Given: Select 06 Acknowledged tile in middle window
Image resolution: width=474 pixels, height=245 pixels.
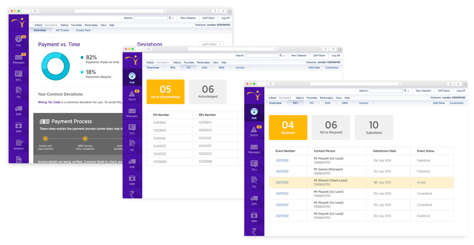Looking at the screenshot, I should [x=208, y=92].
